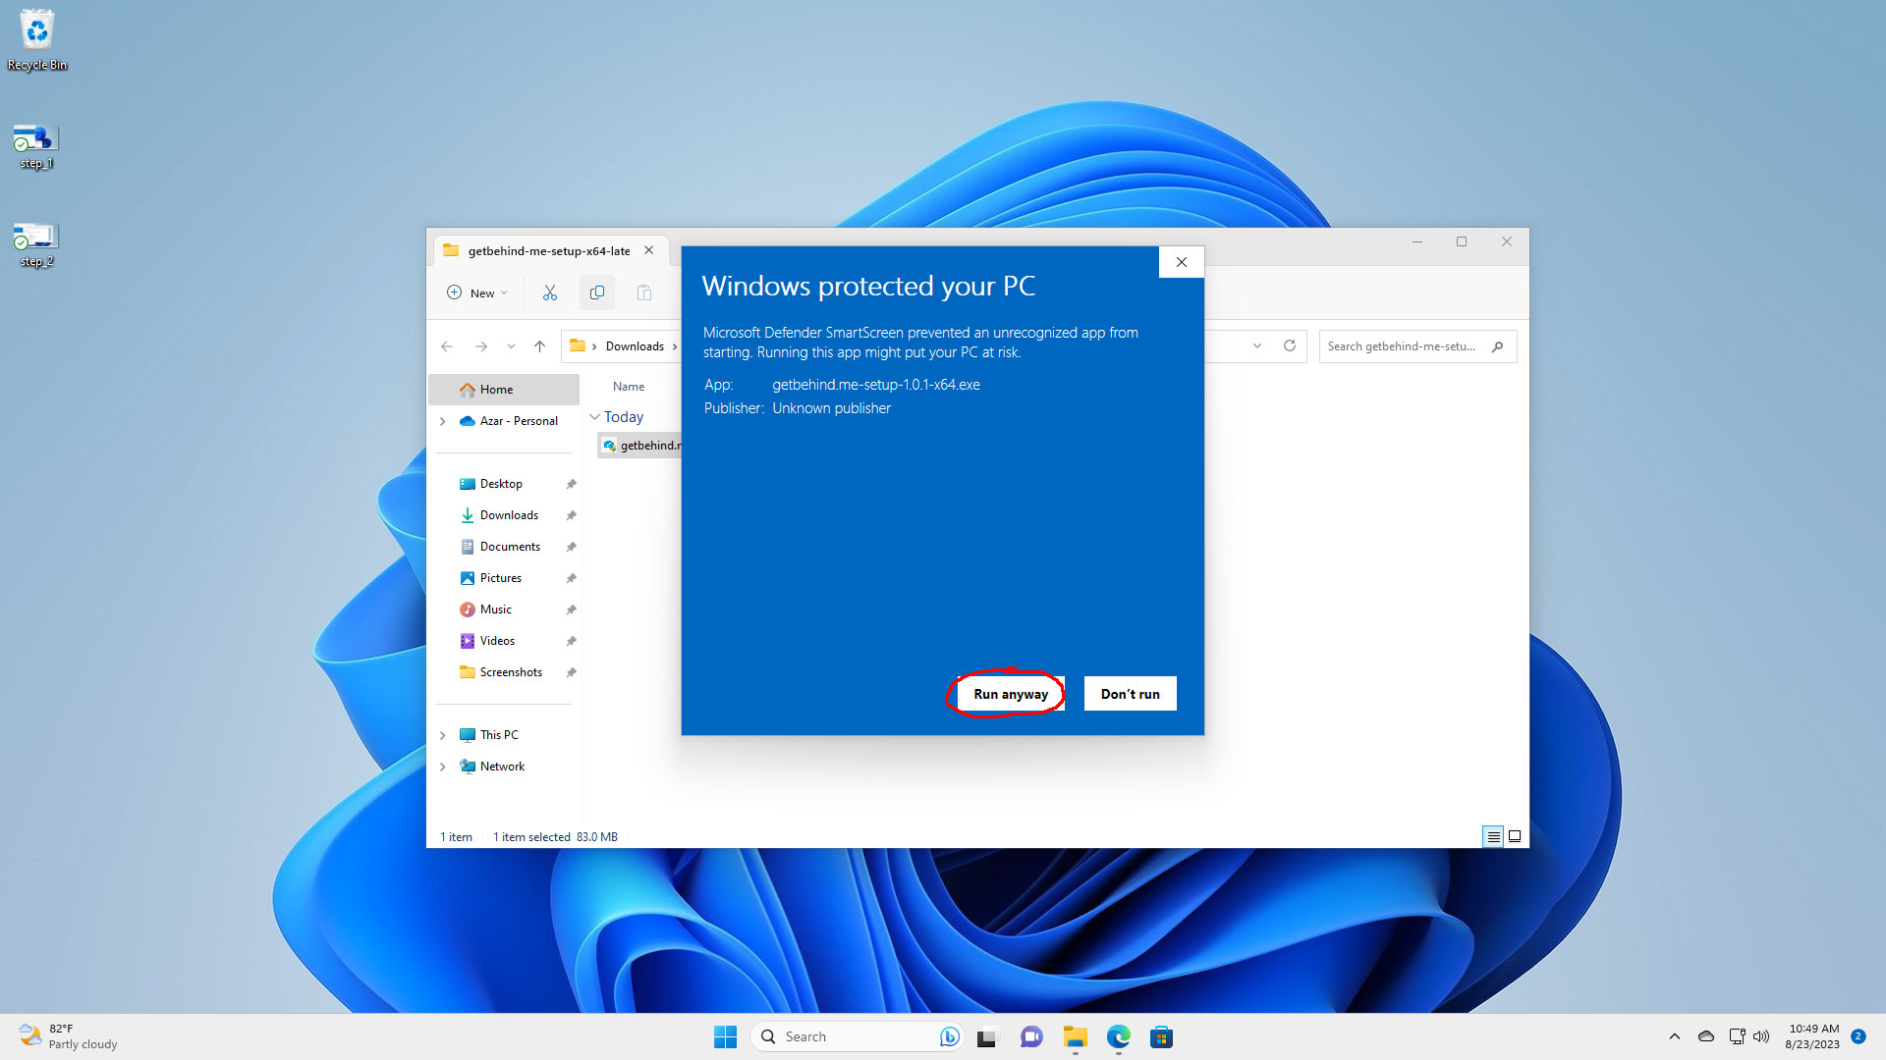Viewport: 1886px width, 1060px height.
Task: Select Home in navigation pane
Action: (504, 390)
